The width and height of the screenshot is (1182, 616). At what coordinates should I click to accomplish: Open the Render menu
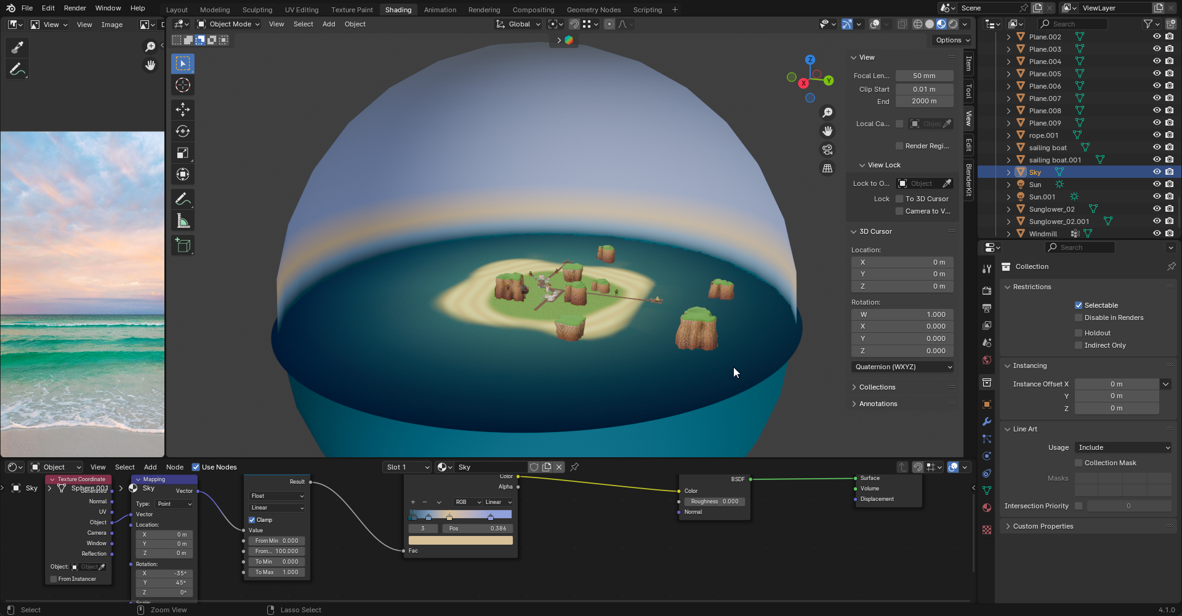[75, 8]
